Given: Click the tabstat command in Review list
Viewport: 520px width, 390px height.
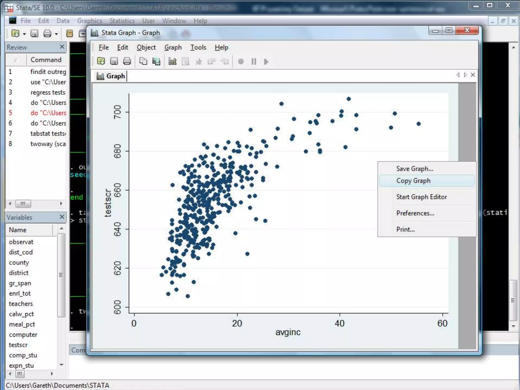Looking at the screenshot, I should click(48, 134).
